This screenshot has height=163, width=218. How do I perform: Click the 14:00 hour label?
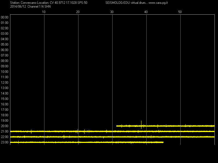5,93
